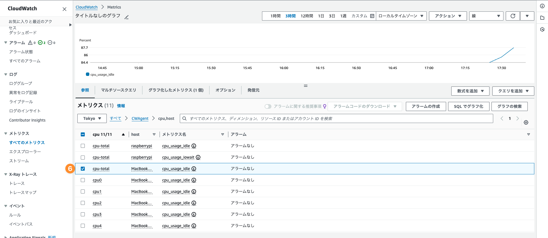The width and height of the screenshot is (548, 238).
Task: Select the 1時間 time range
Action: tap(275, 16)
